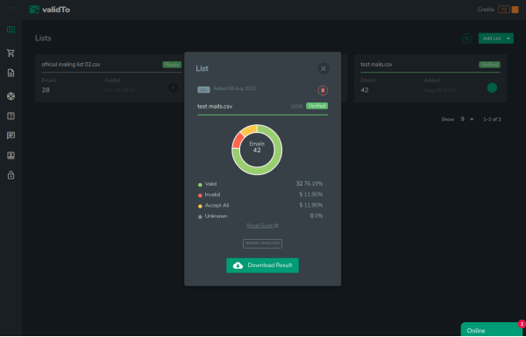Open the Online chat widget
Viewport: 526px width, 337px height.
point(493,330)
